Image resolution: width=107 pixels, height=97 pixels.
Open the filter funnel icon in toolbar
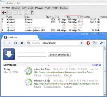(x=32, y=13)
